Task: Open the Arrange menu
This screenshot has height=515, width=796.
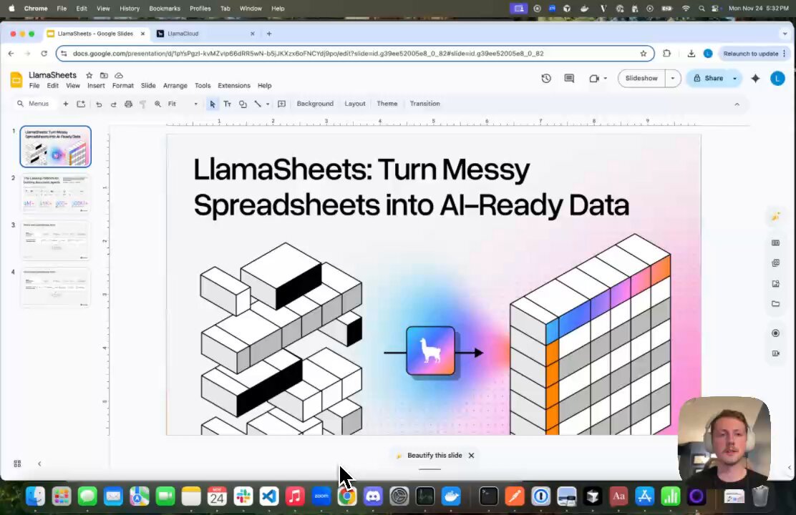Action: pyautogui.click(x=175, y=86)
